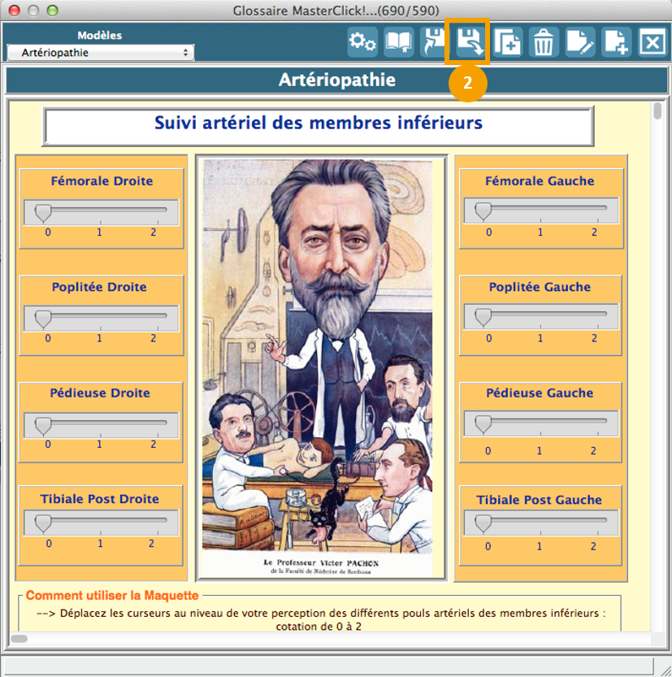
Task: Click the edit document pencil icon
Action: click(x=580, y=42)
